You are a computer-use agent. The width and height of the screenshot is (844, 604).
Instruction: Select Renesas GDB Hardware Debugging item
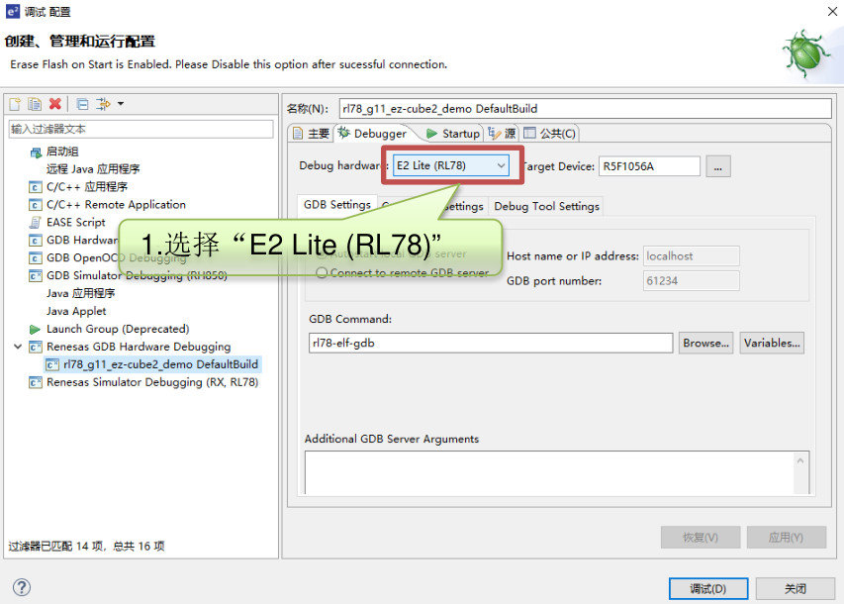pyautogui.click(x=139, y=347)
